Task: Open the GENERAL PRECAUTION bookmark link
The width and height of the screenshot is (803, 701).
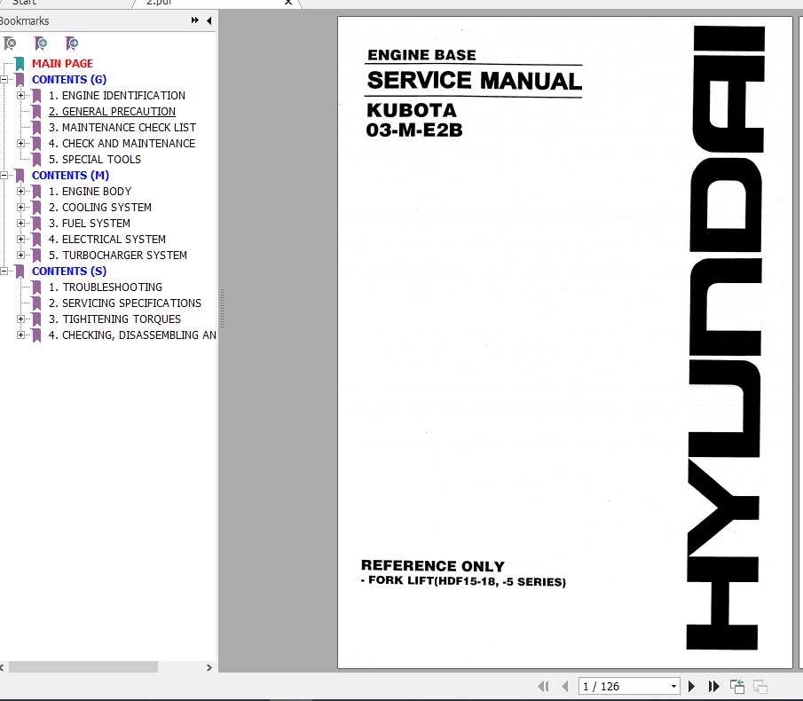Action: point(112,111)
